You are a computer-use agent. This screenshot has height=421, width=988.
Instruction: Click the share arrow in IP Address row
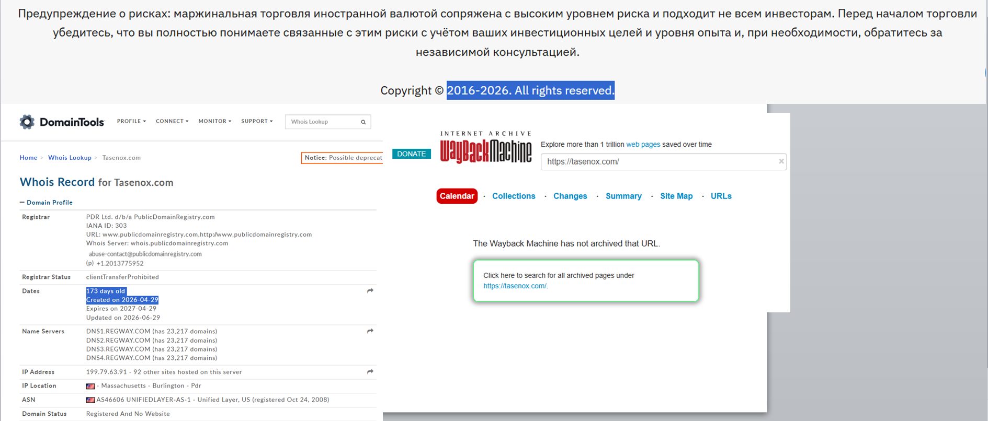(x=370, y=372)
